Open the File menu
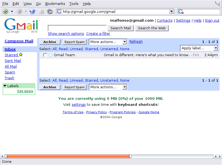 coord(5,4)
